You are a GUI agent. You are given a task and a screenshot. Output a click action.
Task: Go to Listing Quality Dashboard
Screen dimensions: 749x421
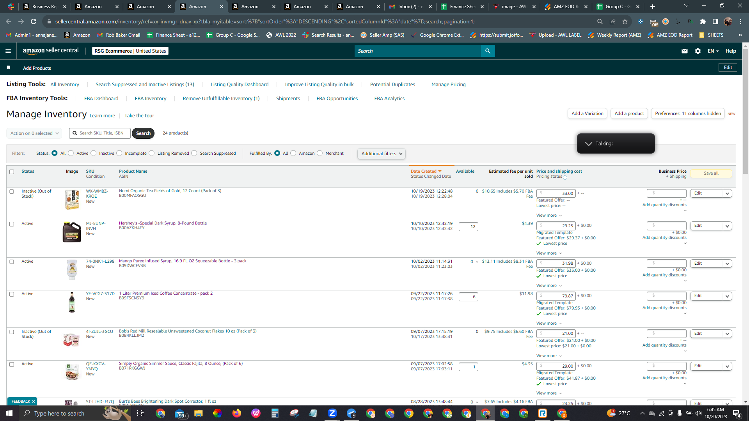[x=240, y=85]
